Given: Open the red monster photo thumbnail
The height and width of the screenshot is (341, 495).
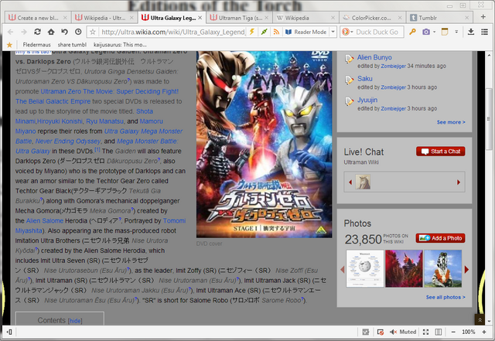Looking at the screenshot, I should [x=404, y=268].
